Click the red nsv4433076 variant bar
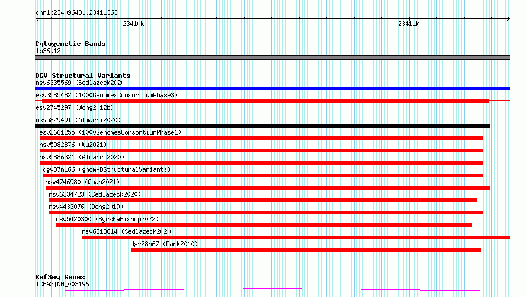 point(266,213)
